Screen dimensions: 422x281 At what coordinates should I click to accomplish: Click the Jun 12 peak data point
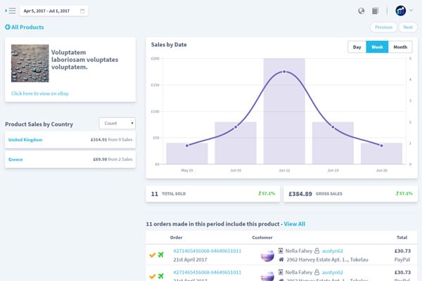pyautogui.click(x=284, y=72)
